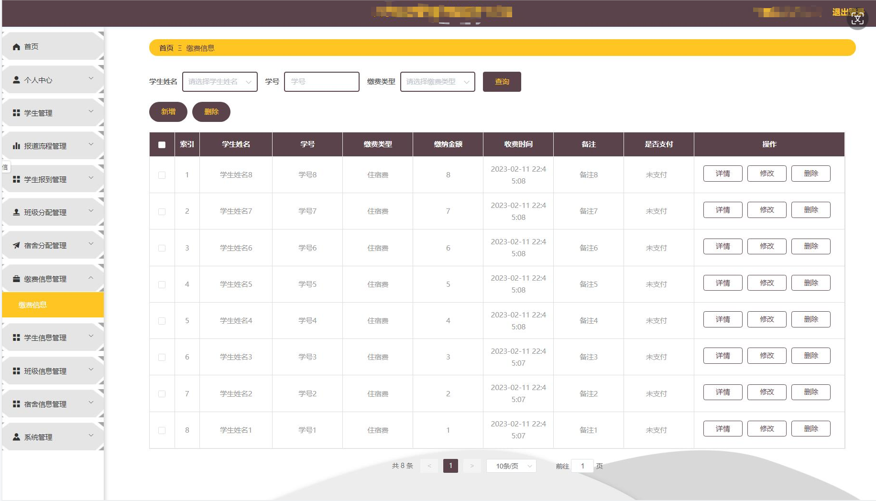The height and width of the screenshot is (501, 876).
Task: Click the fullscreen capture icon top right
Action: click(857, 19)
